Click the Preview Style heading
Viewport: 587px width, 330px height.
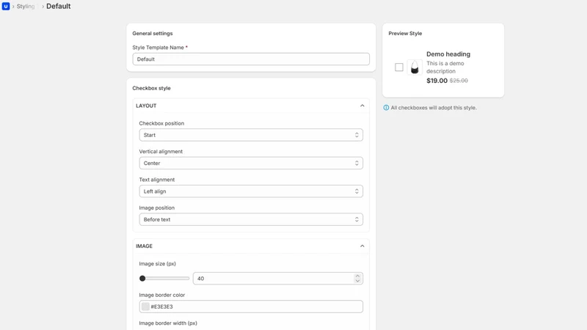[x=405, y=33]
